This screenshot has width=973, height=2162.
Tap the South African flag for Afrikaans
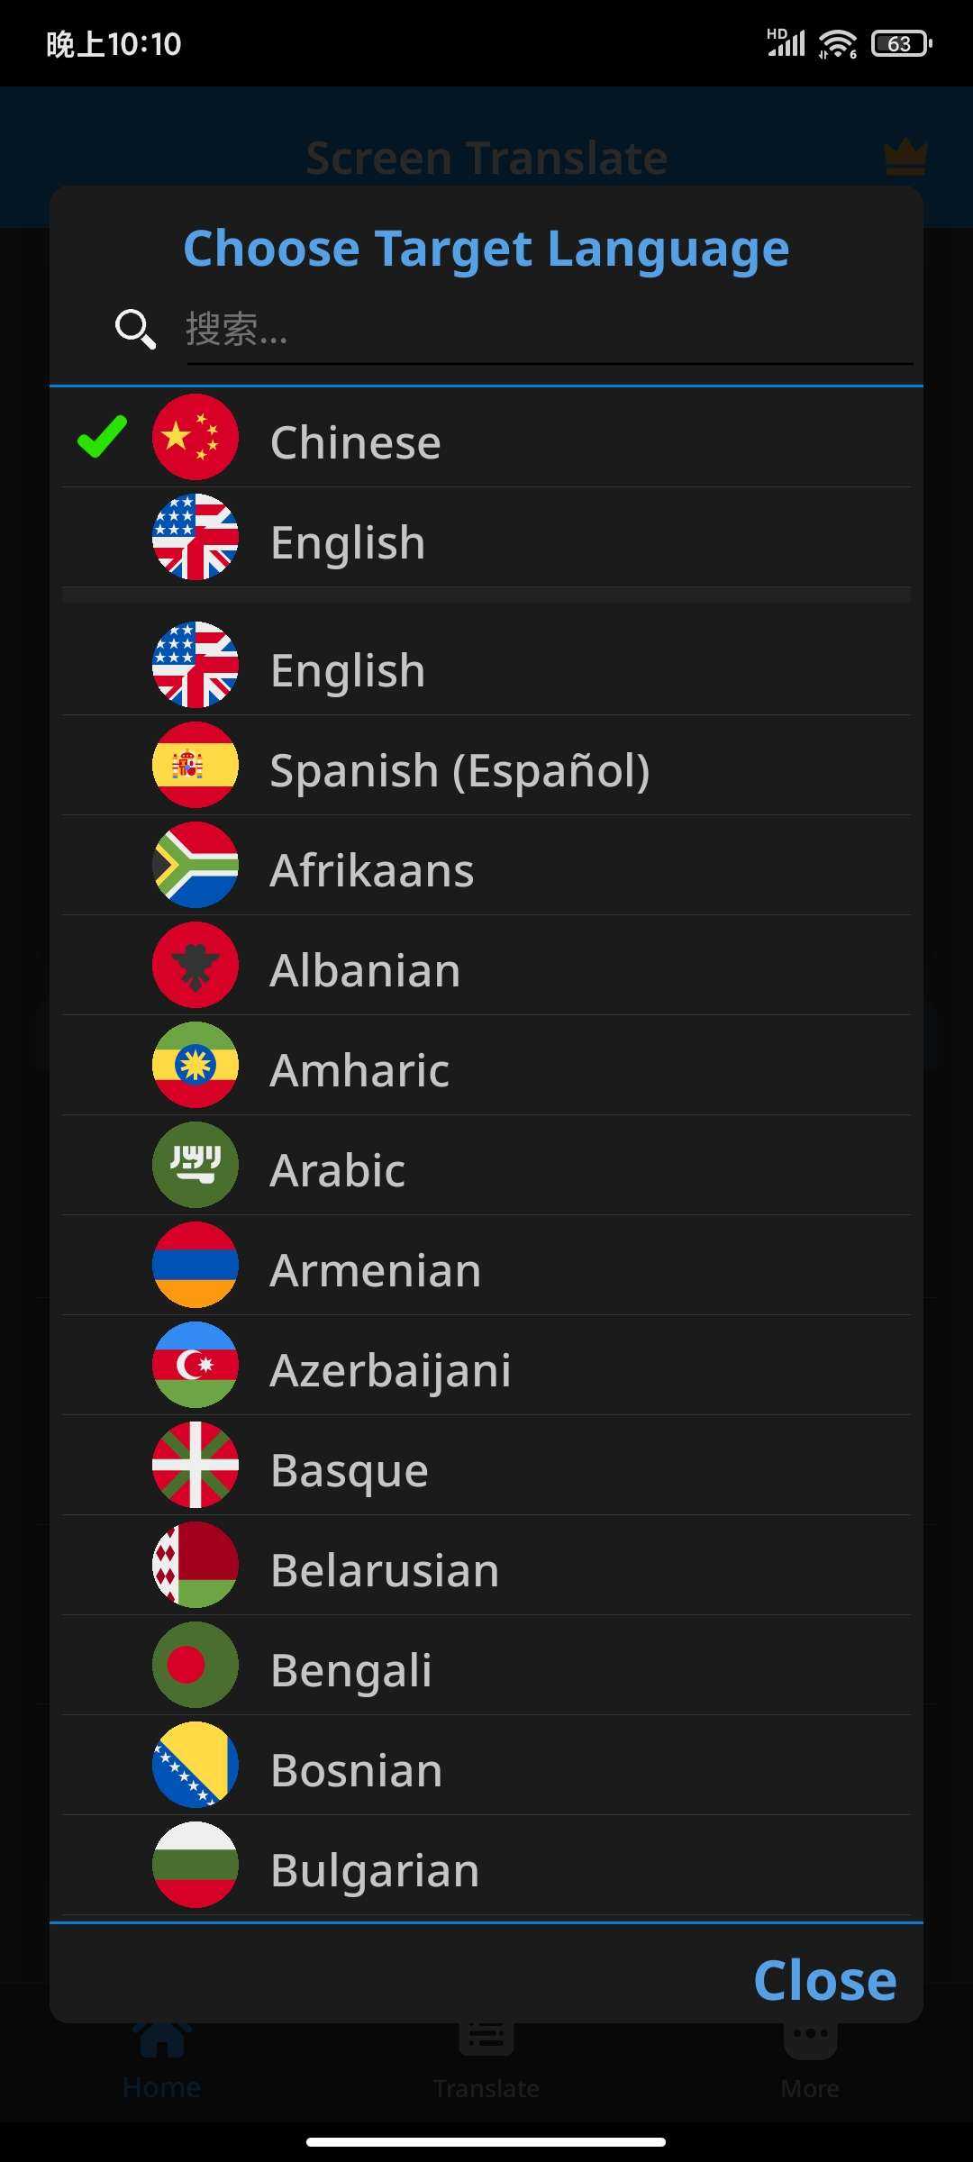[x=196, y=865]
